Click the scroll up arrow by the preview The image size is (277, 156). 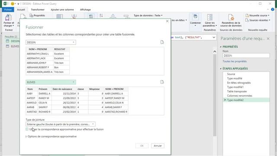pos(215,52)
